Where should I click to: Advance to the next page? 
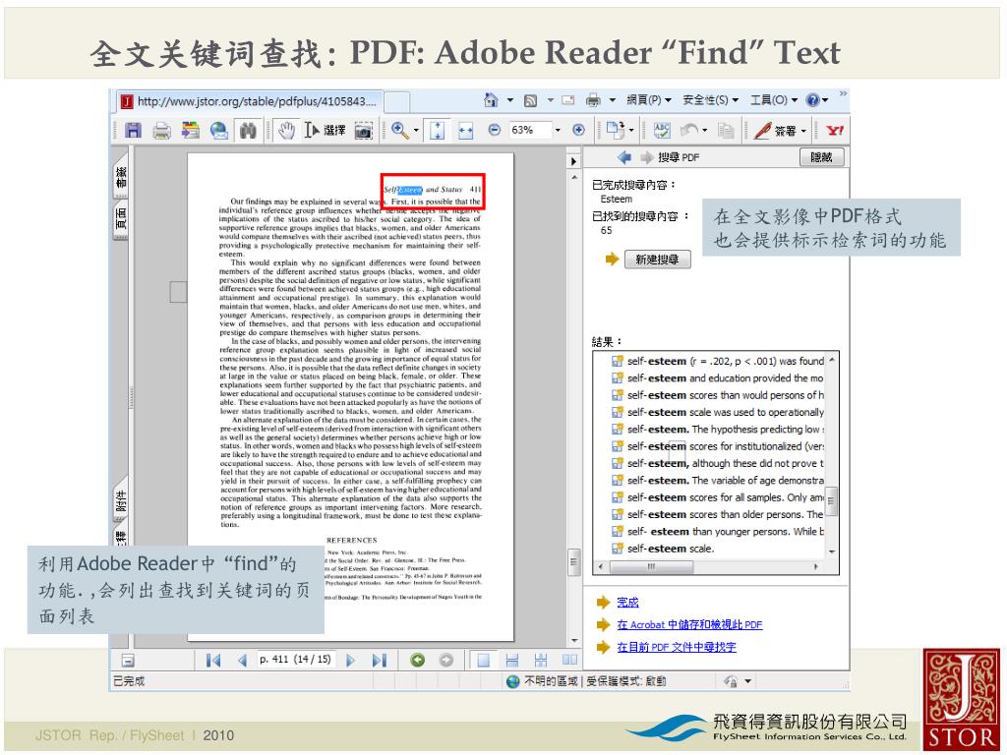pos(351,660)
